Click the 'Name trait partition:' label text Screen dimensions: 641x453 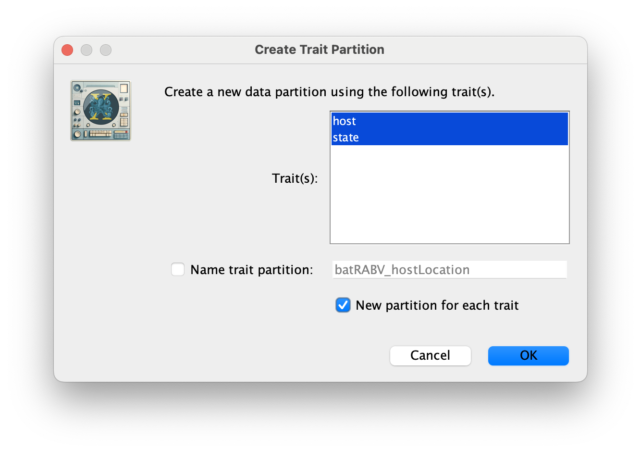pos(252,270)
